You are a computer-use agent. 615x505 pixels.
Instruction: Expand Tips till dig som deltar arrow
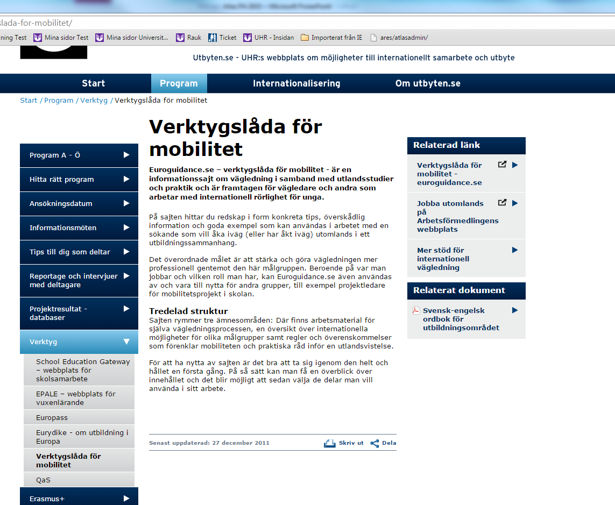click(126, 252)
